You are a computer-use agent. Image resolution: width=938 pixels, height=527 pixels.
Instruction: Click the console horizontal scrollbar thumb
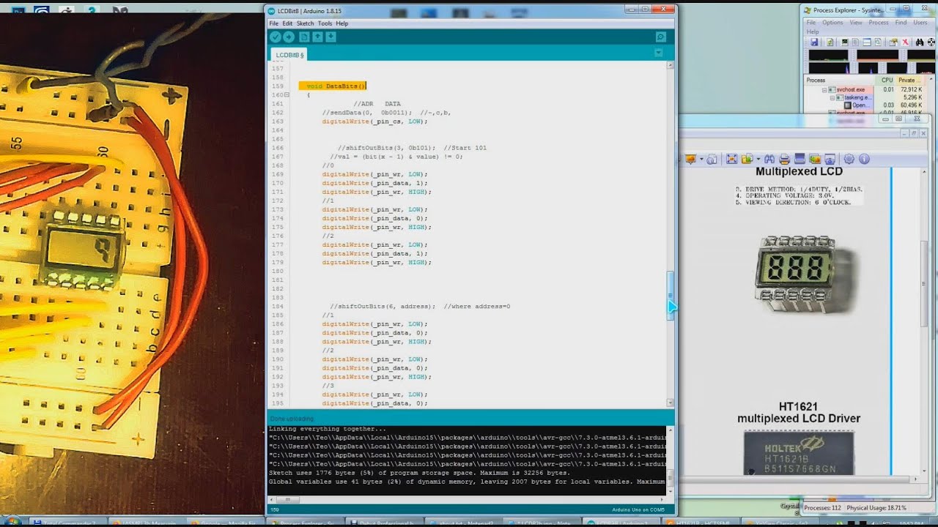(x=287, y=500)
